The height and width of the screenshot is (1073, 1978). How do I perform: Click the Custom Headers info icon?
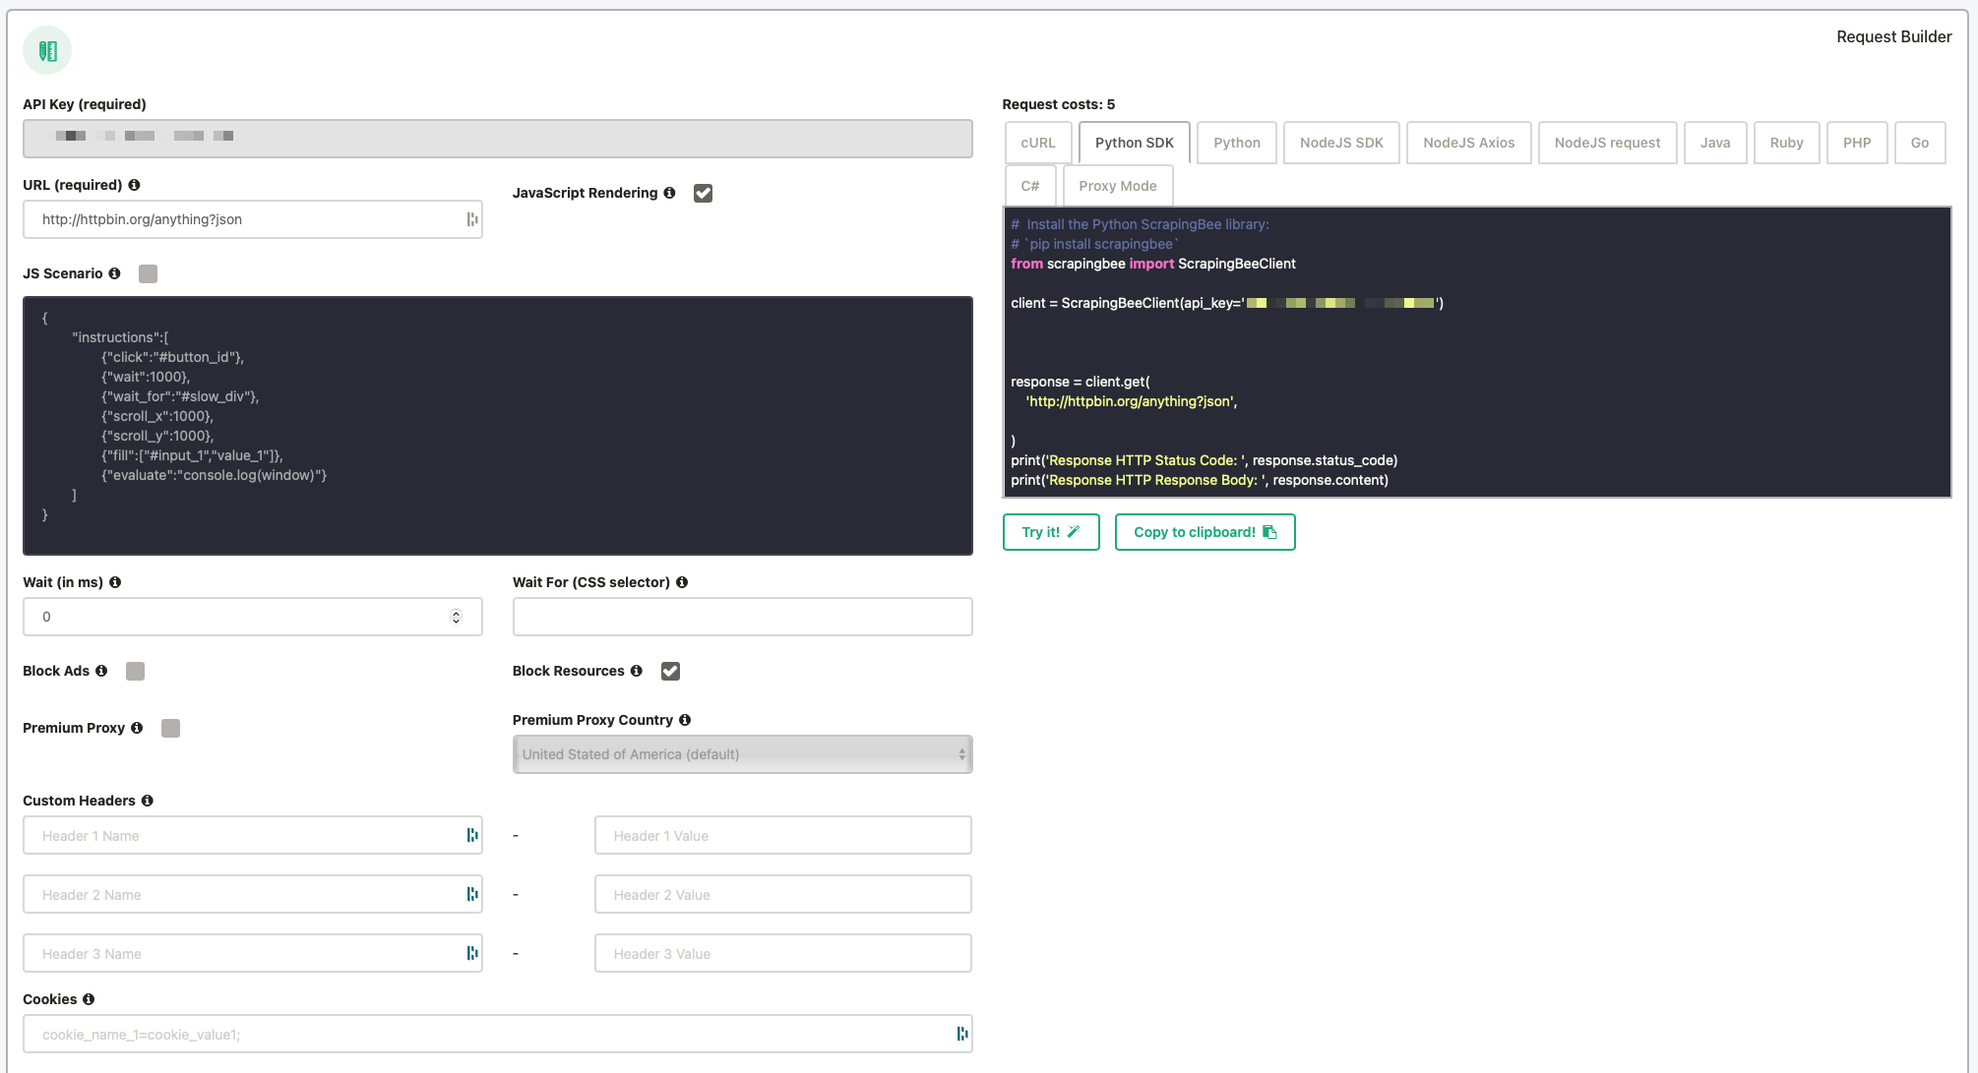pos(148,801)
